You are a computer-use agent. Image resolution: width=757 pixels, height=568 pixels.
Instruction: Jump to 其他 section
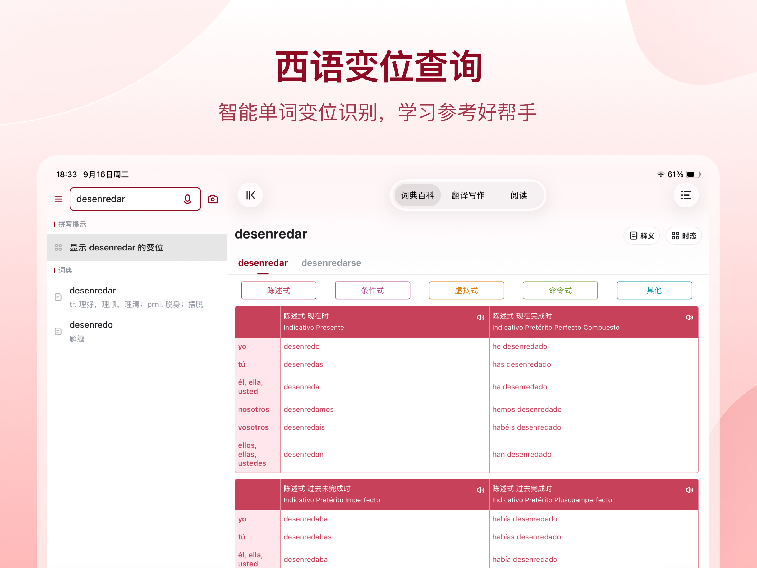click(654, 290)
